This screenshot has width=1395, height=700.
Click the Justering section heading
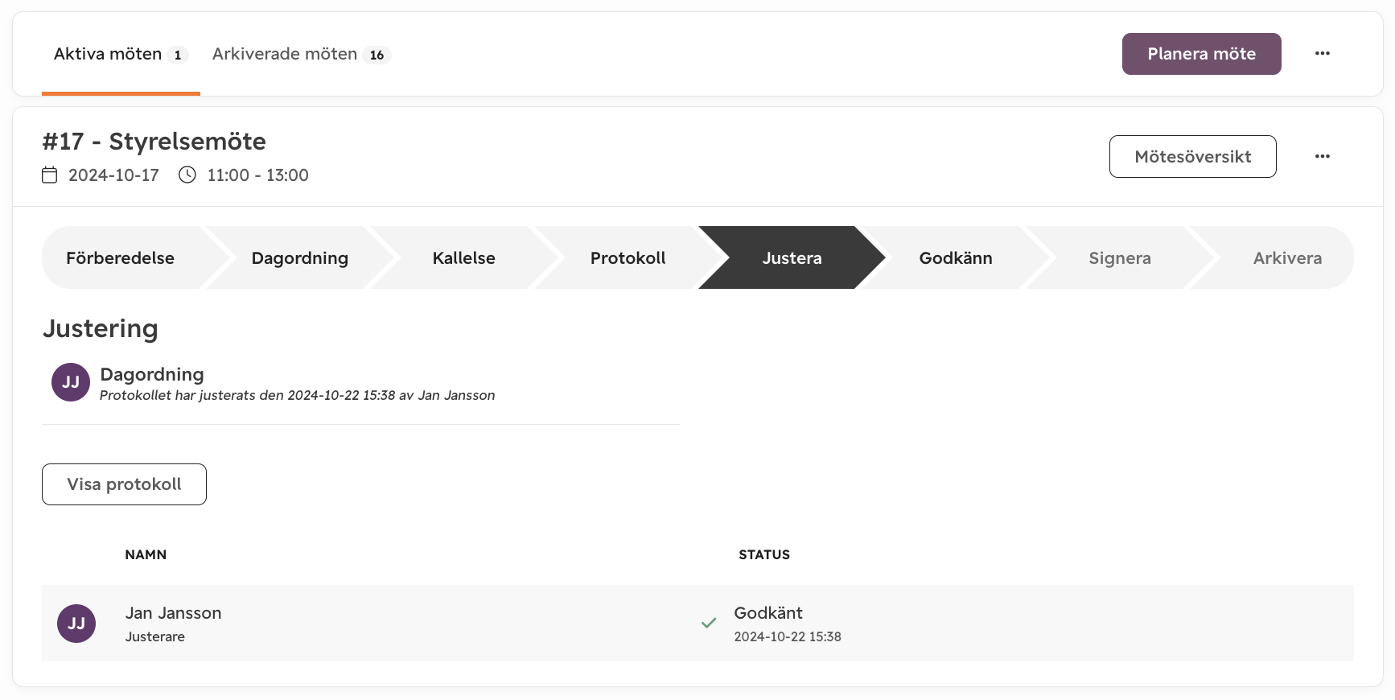coord(101,329)
